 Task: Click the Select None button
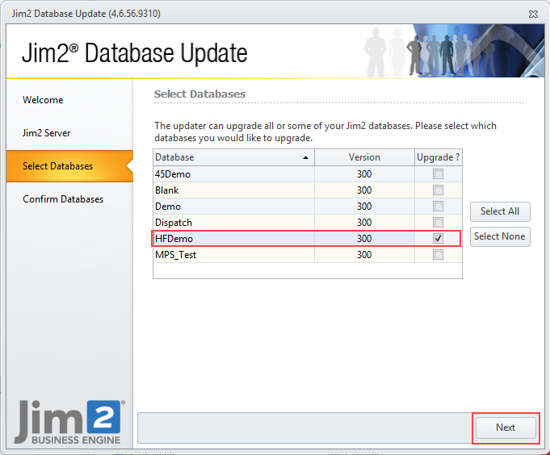(500, 237)
